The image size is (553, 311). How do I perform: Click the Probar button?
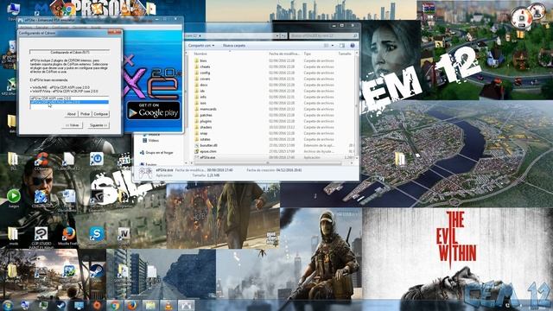(85, 114)
